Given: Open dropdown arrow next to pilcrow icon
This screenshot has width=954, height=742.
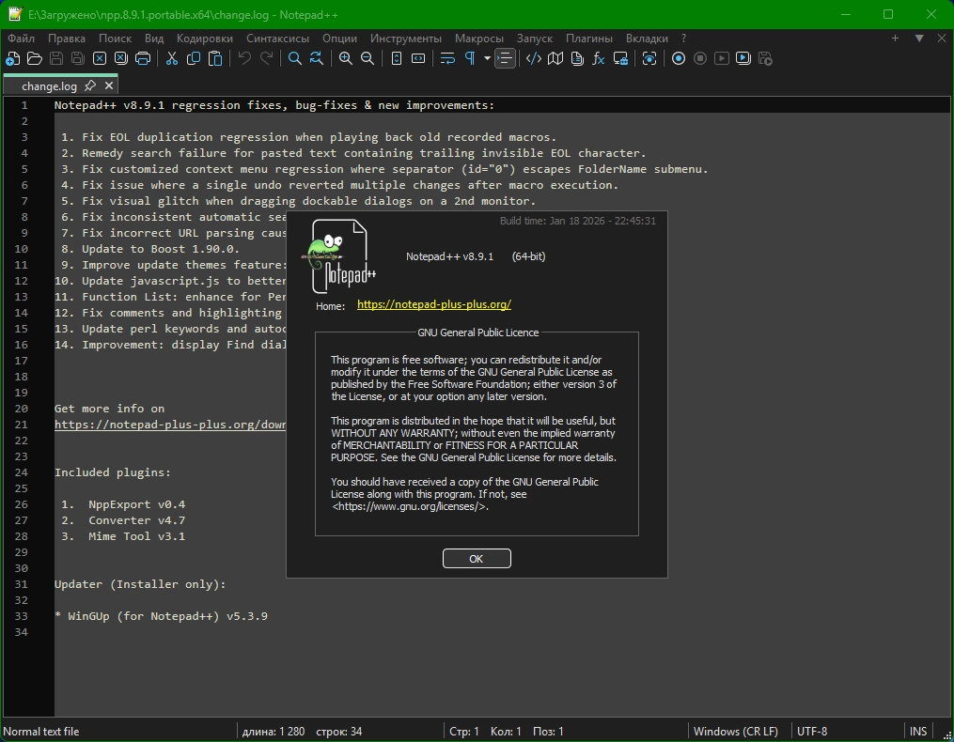Looking at the screenshot, I should pyautogui.click(x=487, y=58).
